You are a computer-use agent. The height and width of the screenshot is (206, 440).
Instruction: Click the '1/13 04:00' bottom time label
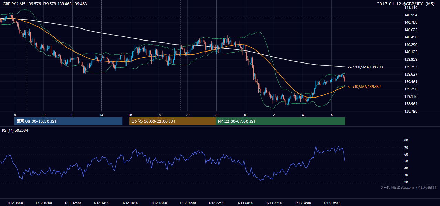pos(303,203)
